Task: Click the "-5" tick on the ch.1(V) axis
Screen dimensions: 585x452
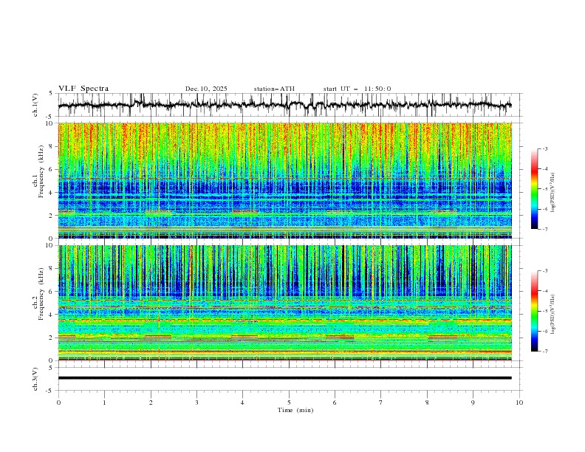Action: tap(50, 117)
